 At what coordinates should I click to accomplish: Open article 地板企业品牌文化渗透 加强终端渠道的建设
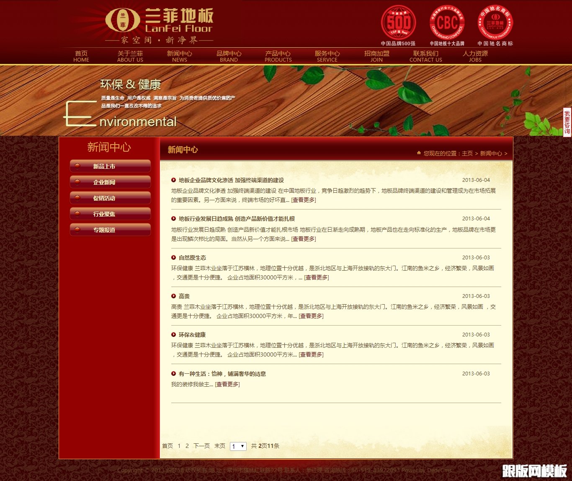pyautogui.click(x=231, y=180)
